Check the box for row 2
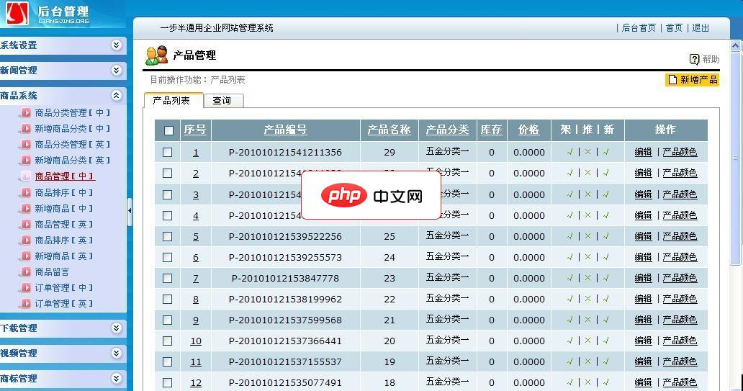Image resolution: width=743 pixels, height=391 pixels. (167, 173)
